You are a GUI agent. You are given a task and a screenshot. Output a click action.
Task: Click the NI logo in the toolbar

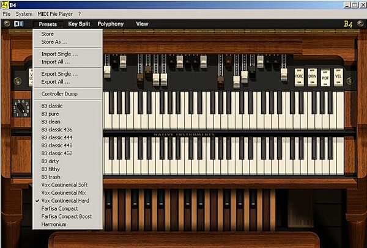pos(18,24)
